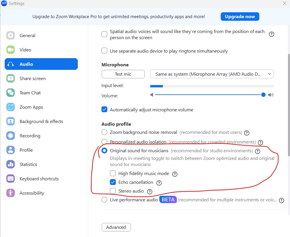Image resolution: width=290 pixels, height=237 pixels.
Task: Click help icon beside Stereo audio
Action: pos(149,191)
